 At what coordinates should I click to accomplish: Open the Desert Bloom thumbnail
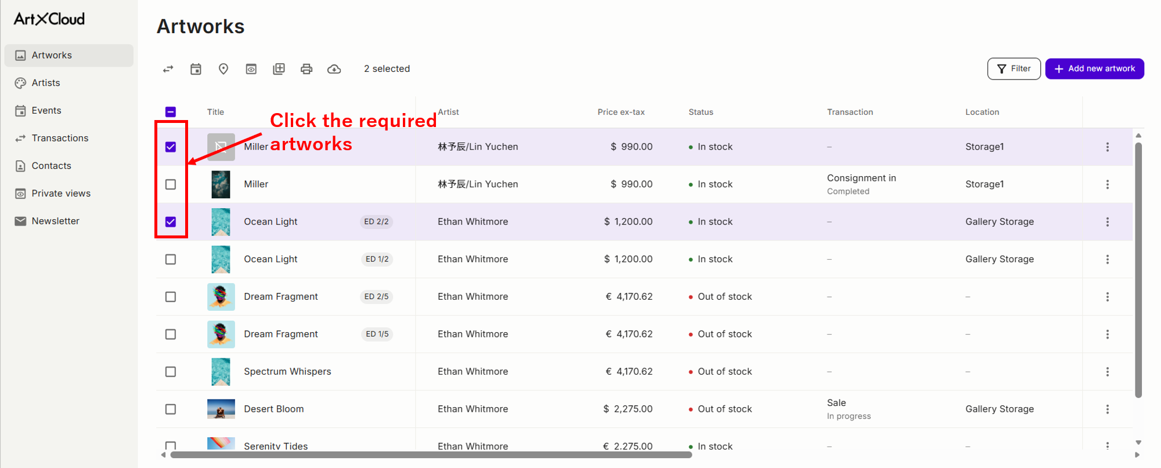(221, 409)
